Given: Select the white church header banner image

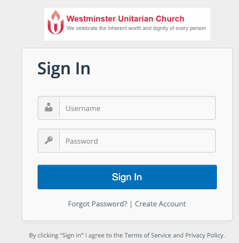Looking at the screenshot, I should (127, 24).
